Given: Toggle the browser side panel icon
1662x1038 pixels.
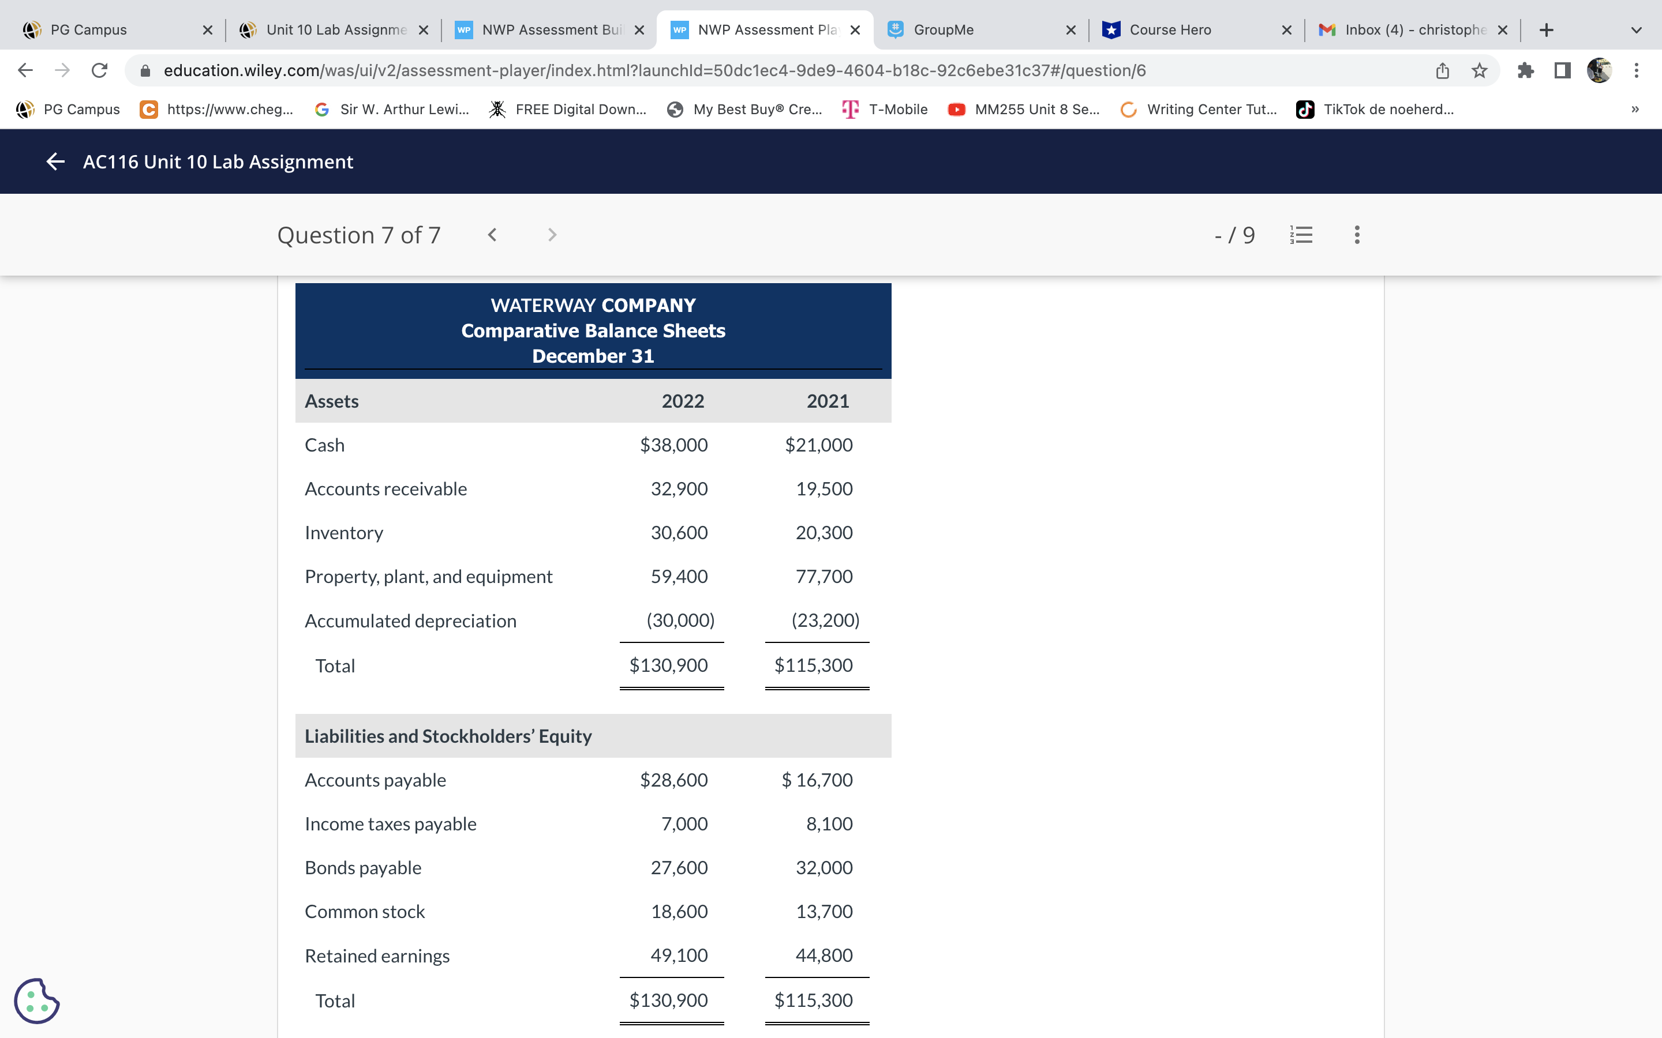Looking at the screenshot, I should tap(1562, 71).
